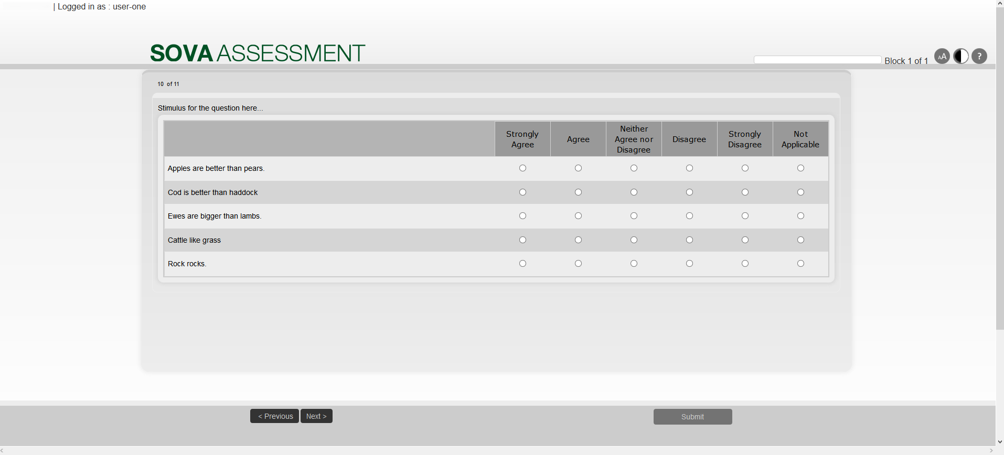The width and height of the screenshot is (1004, 455).
Task: Click the 'Rock rocks.' statement
Action: coord(187,264)
